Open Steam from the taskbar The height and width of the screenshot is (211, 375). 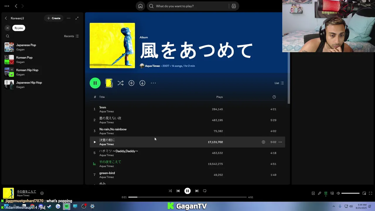49,206
